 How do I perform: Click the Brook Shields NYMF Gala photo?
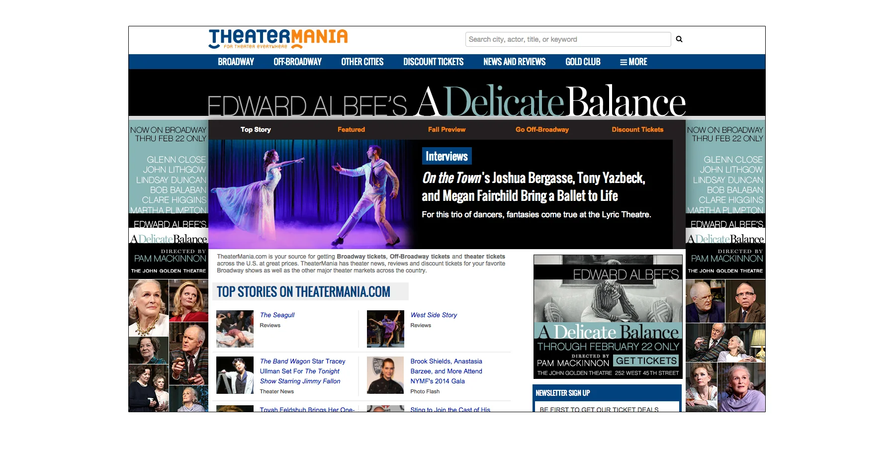pos(385,375)
